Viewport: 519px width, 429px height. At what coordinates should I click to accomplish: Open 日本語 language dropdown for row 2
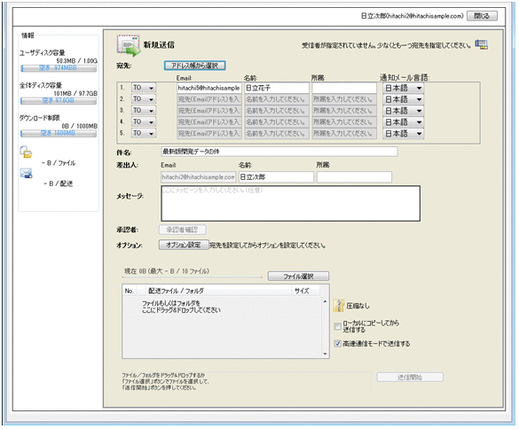(403, 99)
